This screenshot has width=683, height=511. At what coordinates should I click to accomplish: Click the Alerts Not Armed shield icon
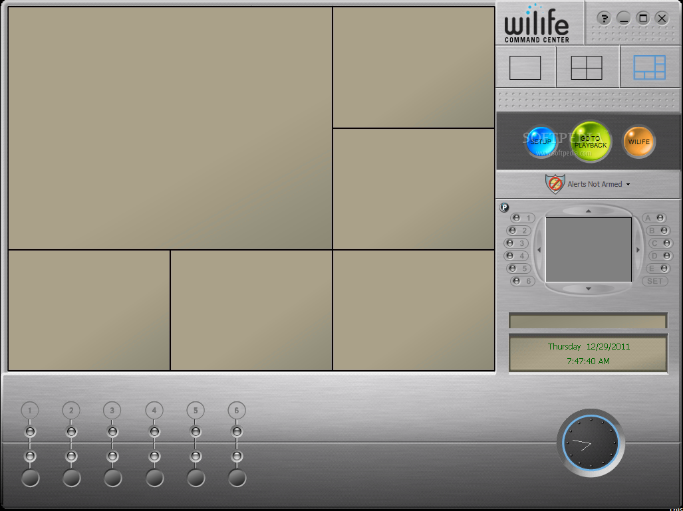[555, 184]
